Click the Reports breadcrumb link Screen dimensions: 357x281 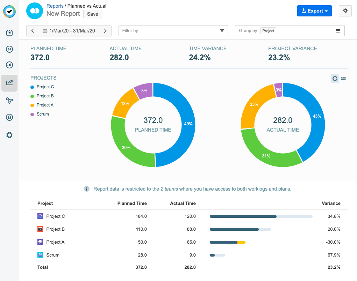55,6
